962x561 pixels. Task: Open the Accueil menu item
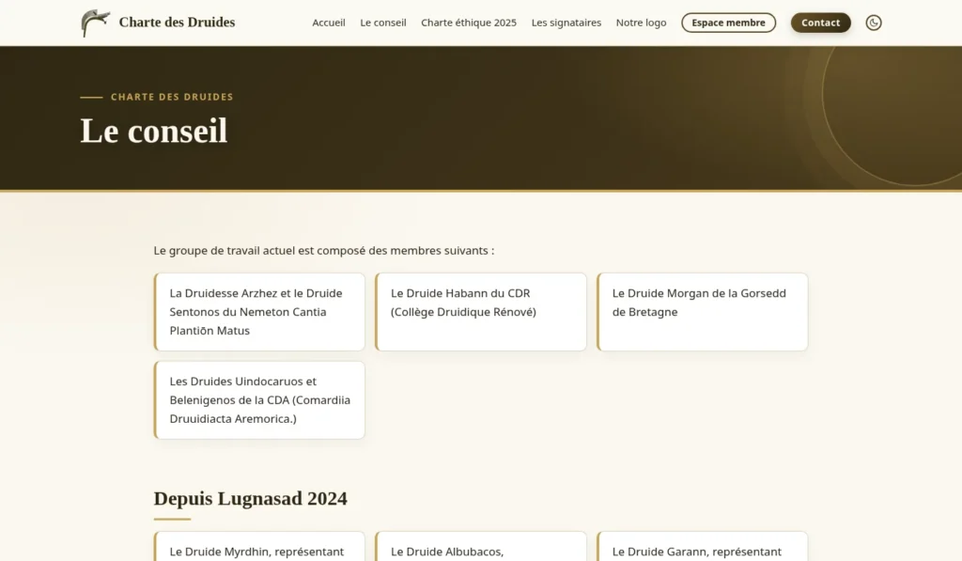(328, 23)
